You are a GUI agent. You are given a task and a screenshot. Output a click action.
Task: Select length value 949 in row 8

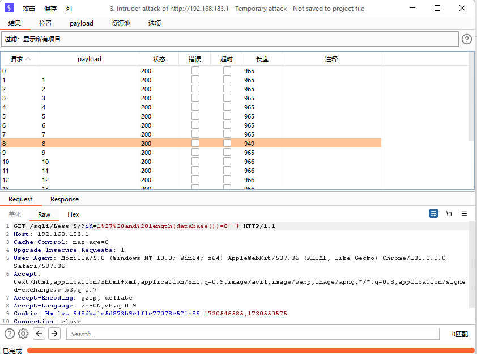[249, 144]
